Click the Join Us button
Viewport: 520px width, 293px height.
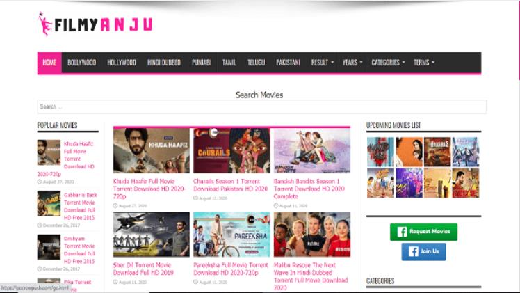[x=423, y=251]
